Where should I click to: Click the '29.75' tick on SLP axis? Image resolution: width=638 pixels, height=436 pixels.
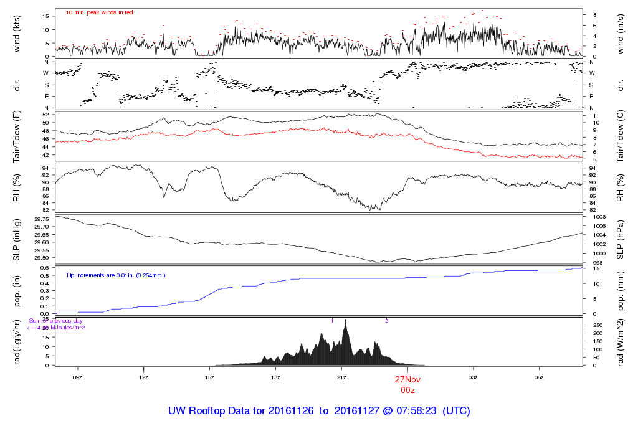click(42, 219)
